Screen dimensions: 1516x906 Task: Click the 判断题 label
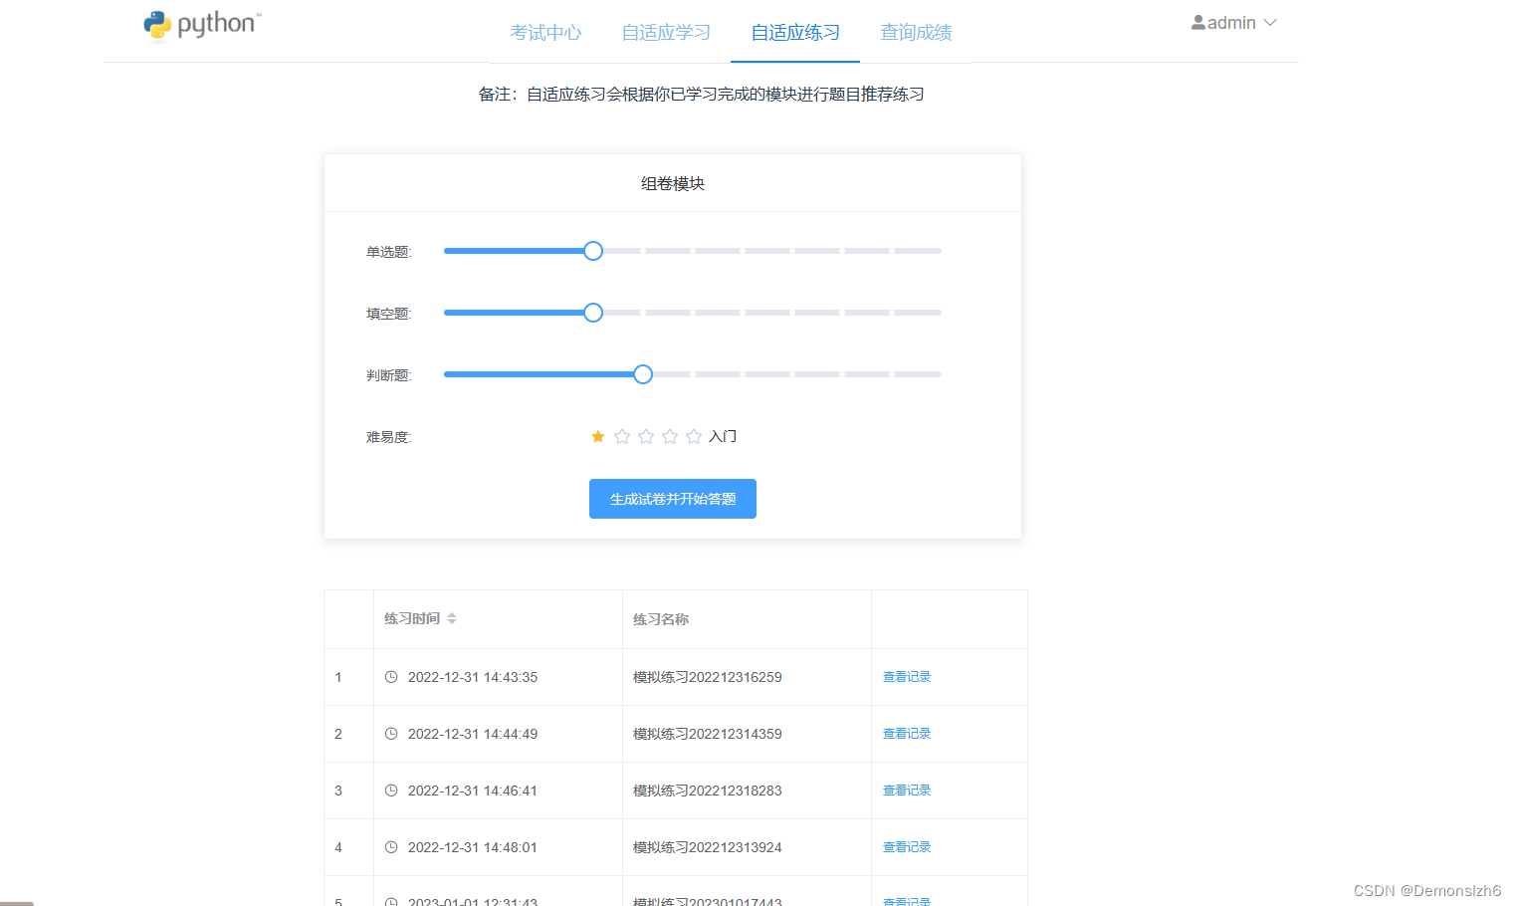[388, 375]
